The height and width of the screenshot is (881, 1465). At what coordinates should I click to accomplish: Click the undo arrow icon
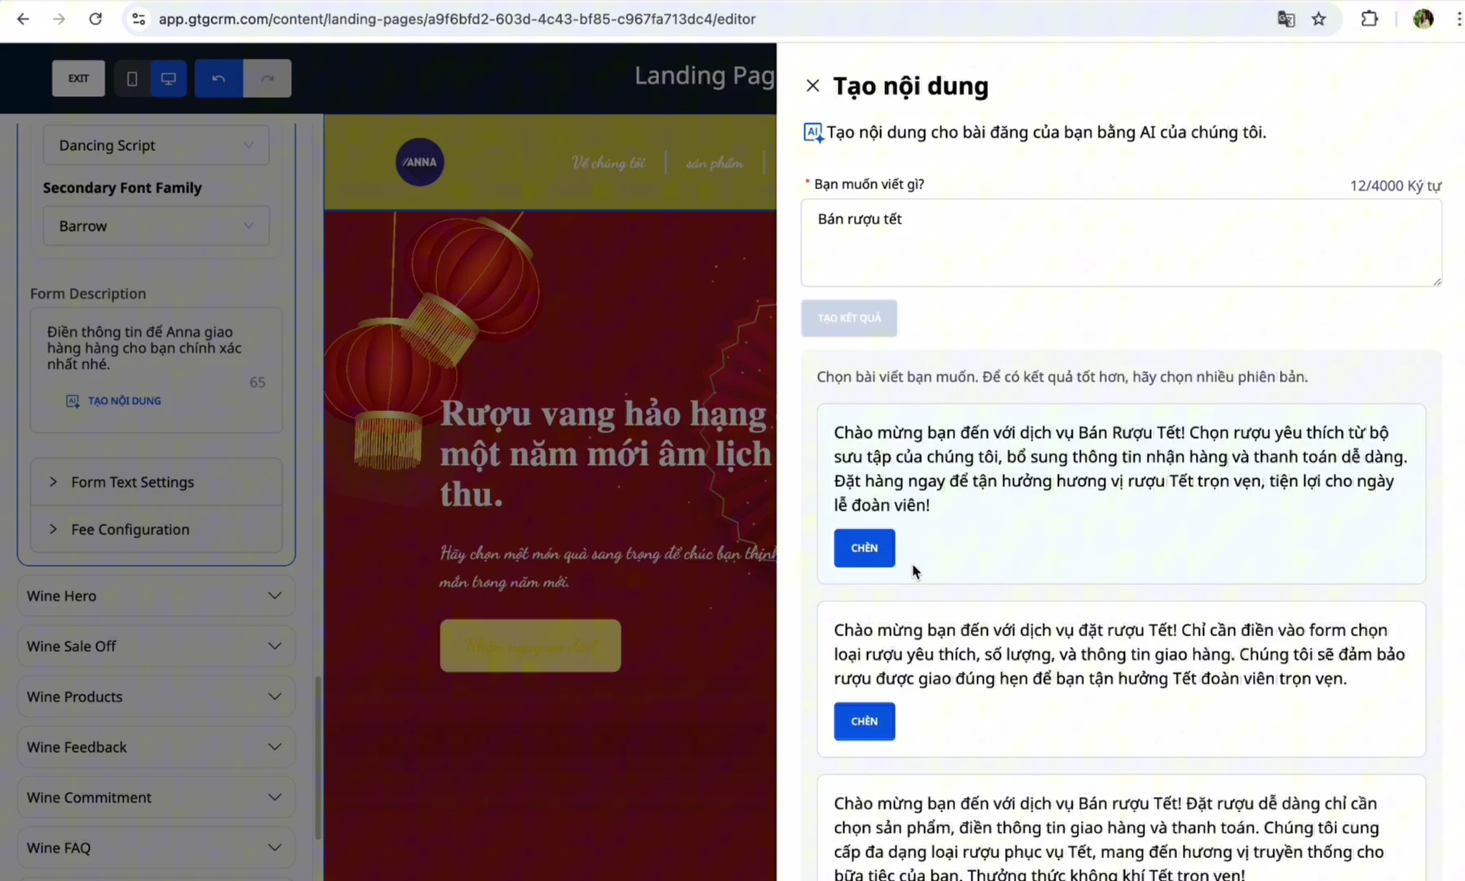point(219,78)
